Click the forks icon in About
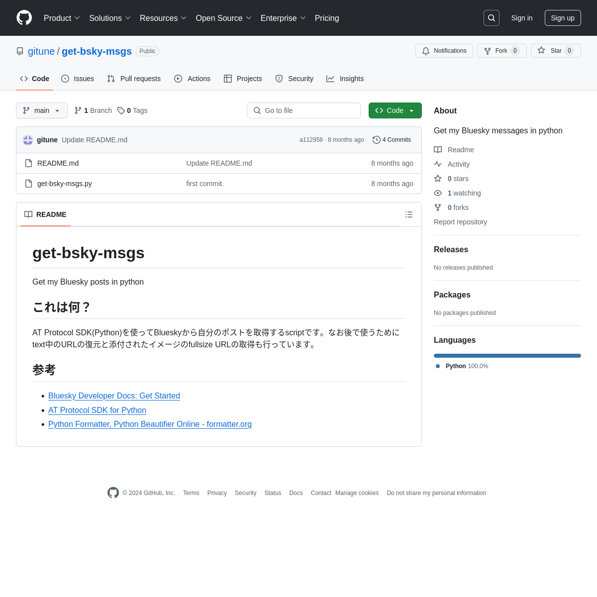The height and width of the screenshot is (597, 597). 438,207
